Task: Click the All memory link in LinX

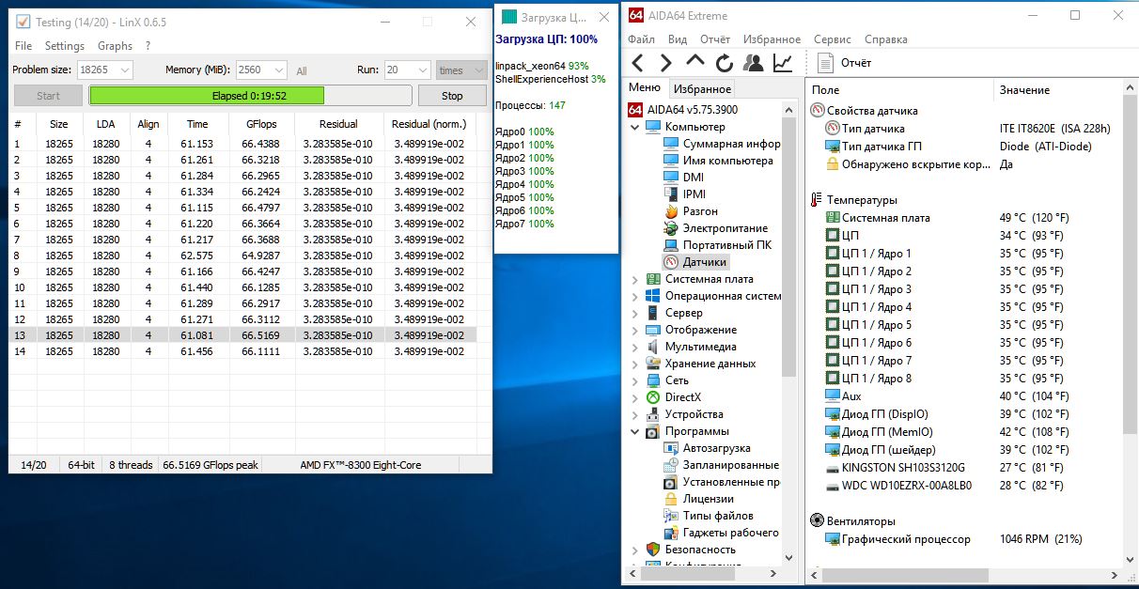Action: click(x=302, y=71)
